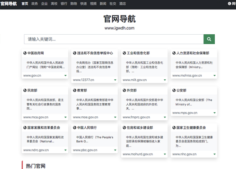This screenshot has width=236, height=169.
Task: Click the green search magnifier button
Action: click(x=209, y=39)
